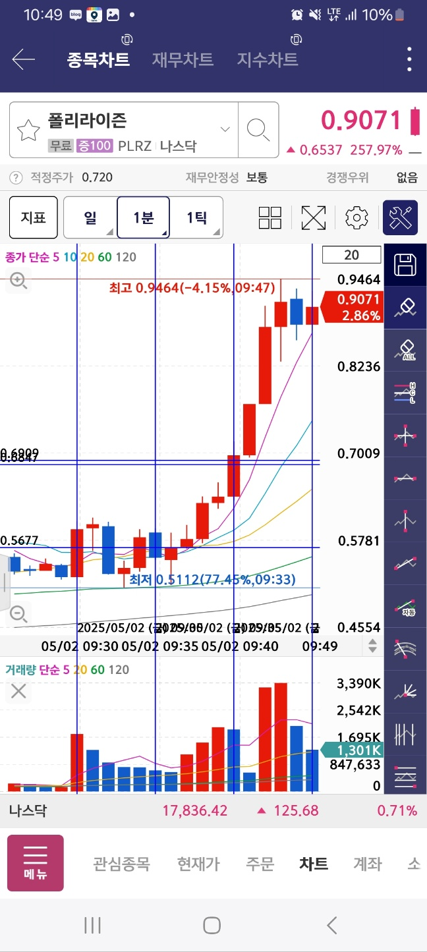Tap Android back button
This screenshot has height=952, width=427.
(332, 926)
